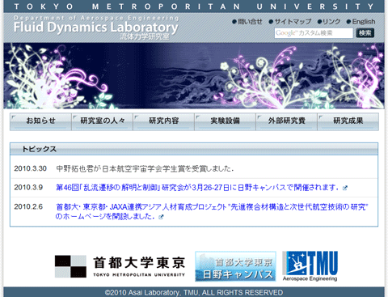This screenshot has width=388, height=297.
Task: Open the 研究成果 menu tab
Action: [348, 121]
